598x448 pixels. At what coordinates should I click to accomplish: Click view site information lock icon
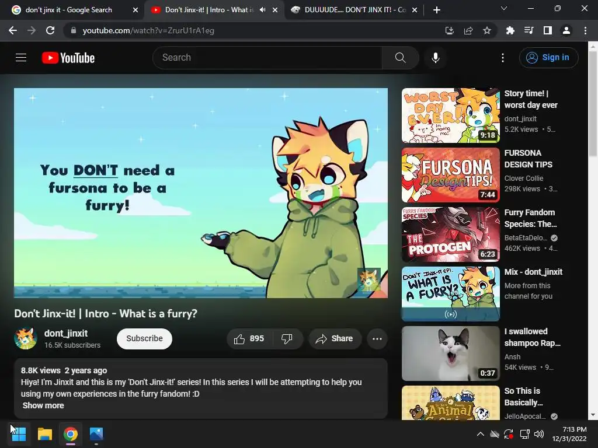pos(74,30)
